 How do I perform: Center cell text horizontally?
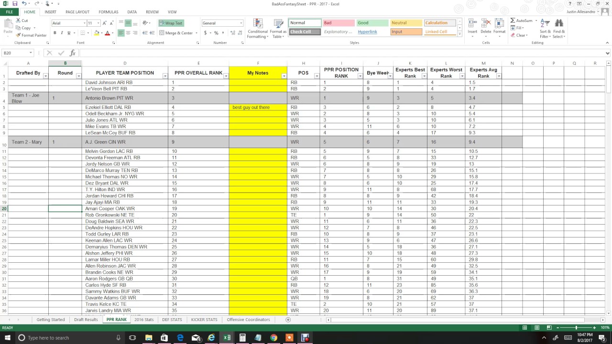pyautogui.click(x=128, y=33)
